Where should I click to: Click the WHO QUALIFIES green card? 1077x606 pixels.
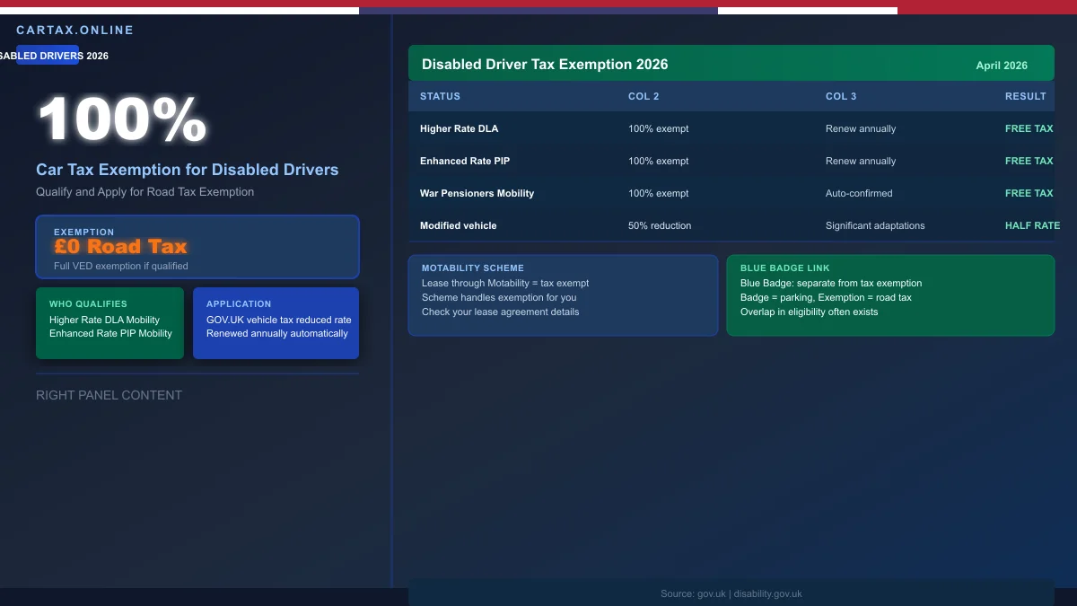tap(109, 323)
